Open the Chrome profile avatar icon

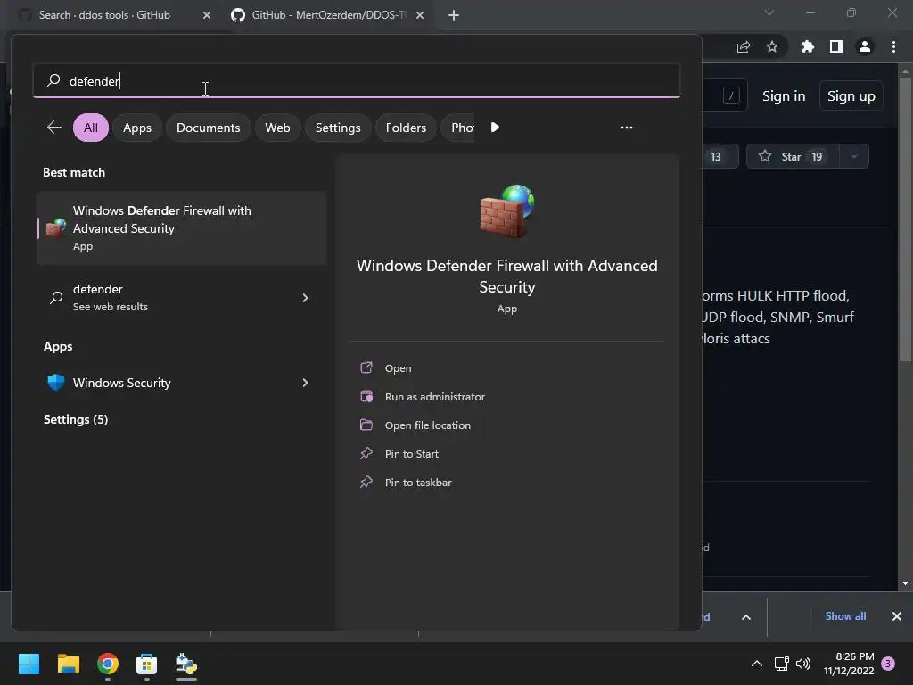[x=865, y=46]
